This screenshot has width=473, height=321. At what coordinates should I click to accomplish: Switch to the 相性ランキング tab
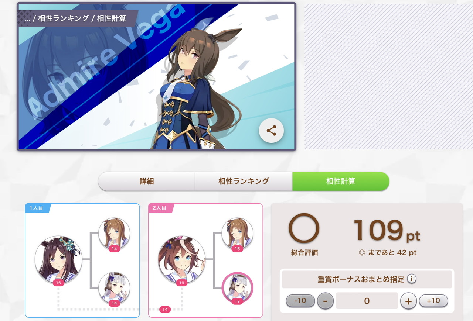(244, 181)
